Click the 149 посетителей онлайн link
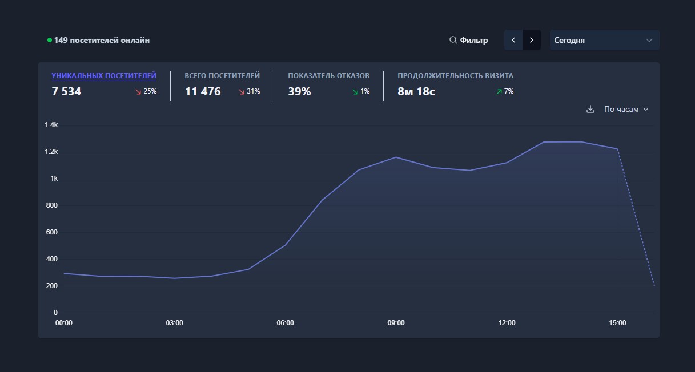Viewport: 695px width, 372px height. point(102,41)
